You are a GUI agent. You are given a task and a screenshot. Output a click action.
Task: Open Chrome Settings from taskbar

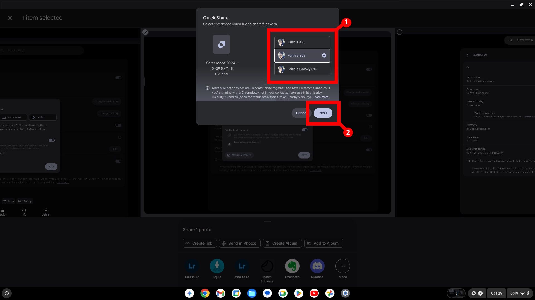pos(346,293)
